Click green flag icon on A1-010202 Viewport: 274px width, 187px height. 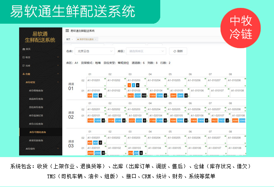(125, 79)
